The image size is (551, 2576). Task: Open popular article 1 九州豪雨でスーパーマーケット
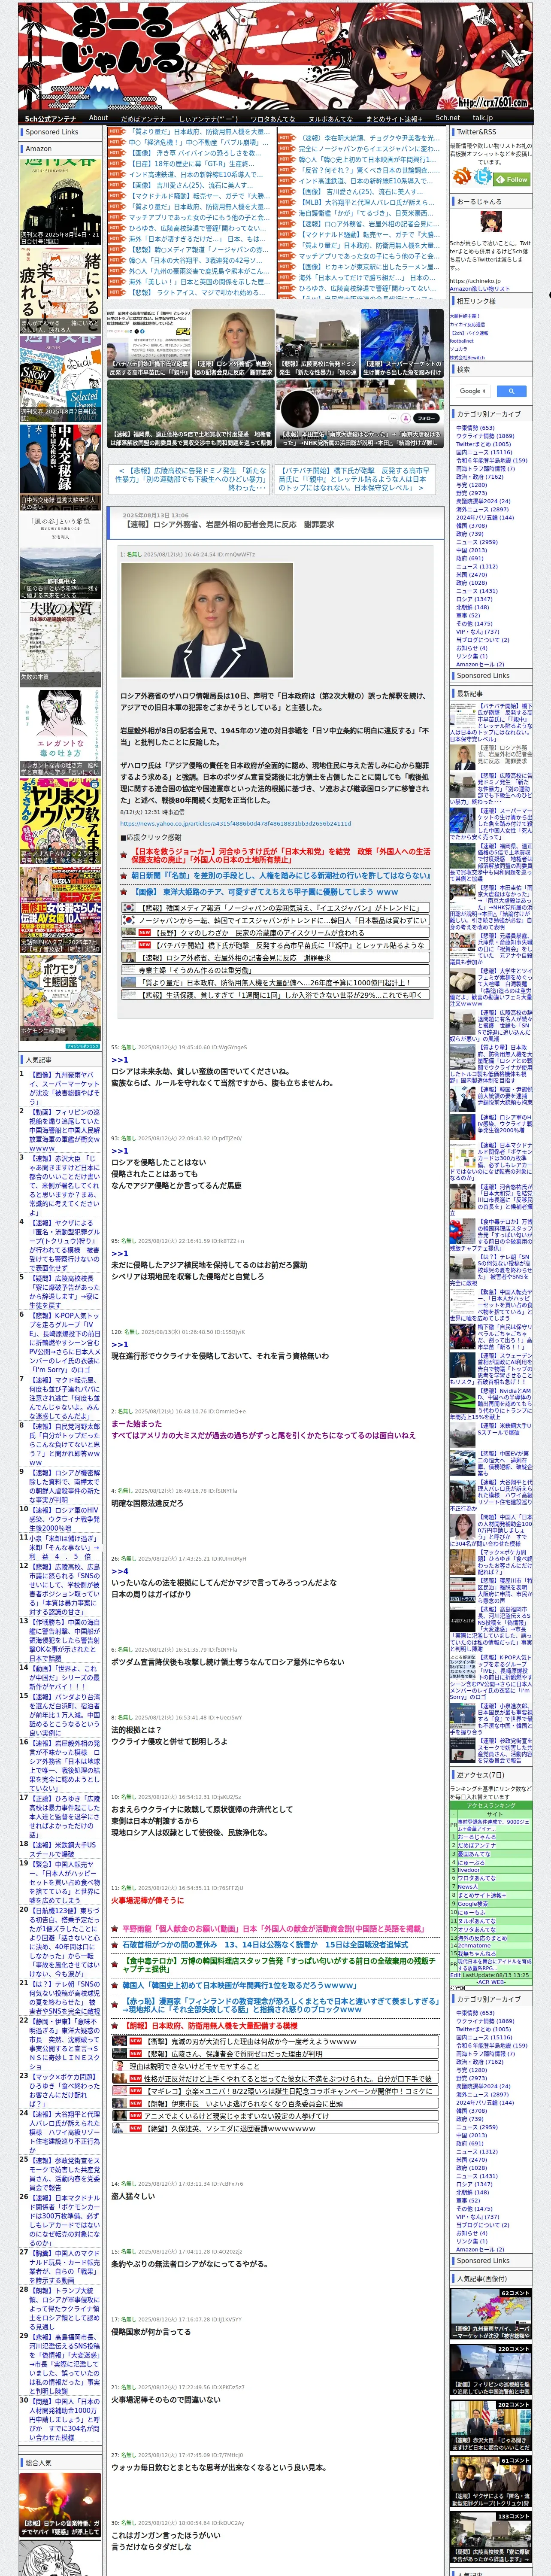click(64, 1089)
